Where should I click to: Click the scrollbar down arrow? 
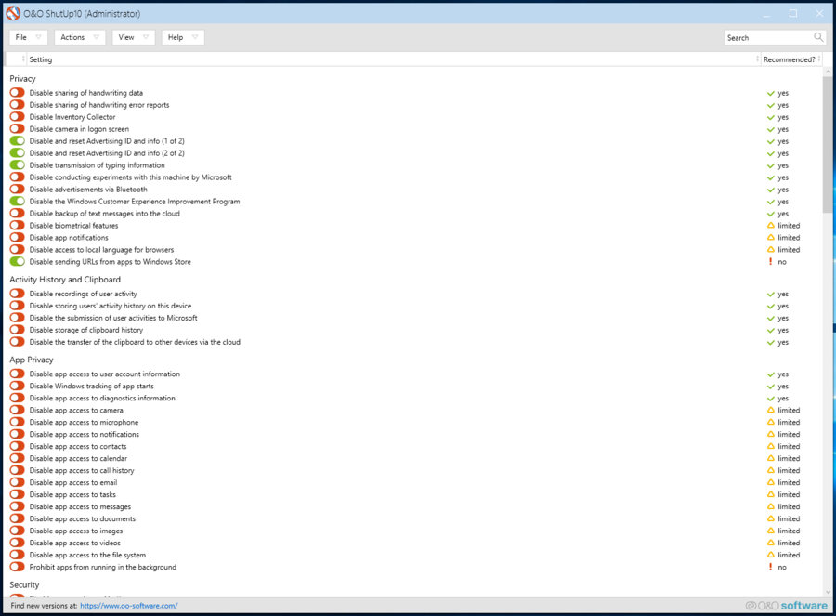click(828, 592)
